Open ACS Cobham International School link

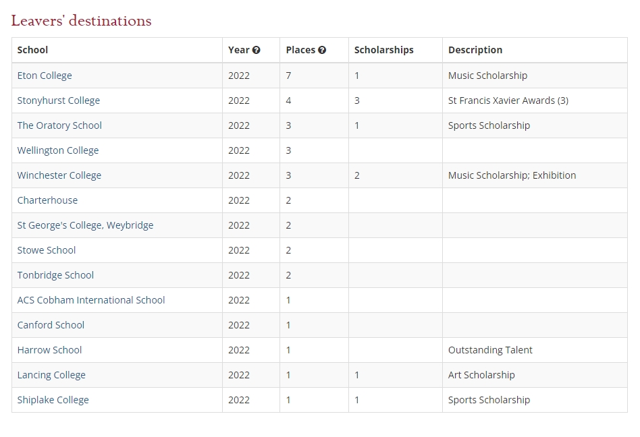91,300
